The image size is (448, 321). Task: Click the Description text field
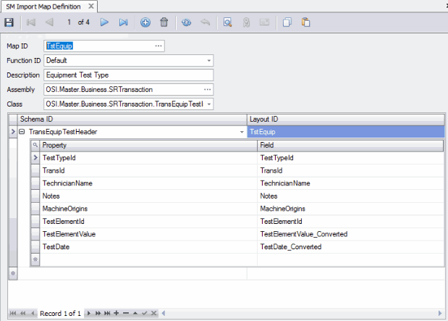click(129, 75)
